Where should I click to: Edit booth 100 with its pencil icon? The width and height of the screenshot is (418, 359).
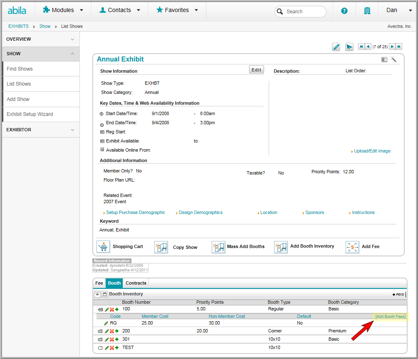tap(106, 310)
